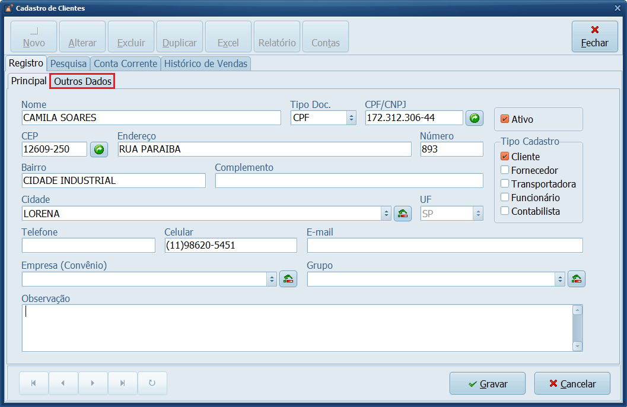Click the green CPF/CNPJ lookup icon
The image size is (627, 407).
tap(474, 118)
